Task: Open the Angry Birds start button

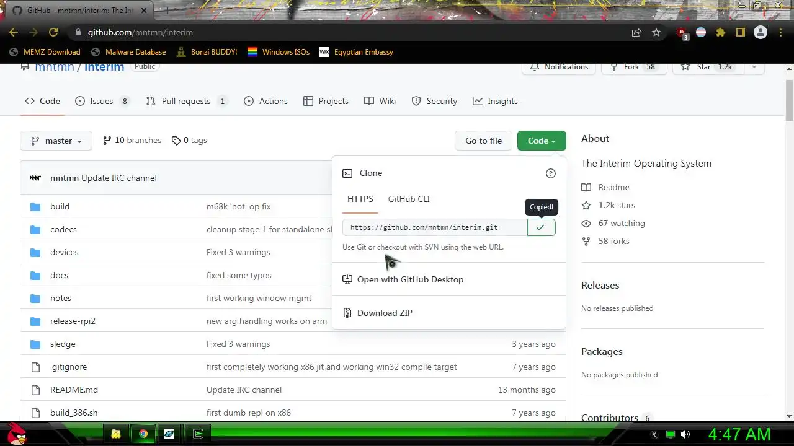Action: pyautogui.click(x=17, y=434)
